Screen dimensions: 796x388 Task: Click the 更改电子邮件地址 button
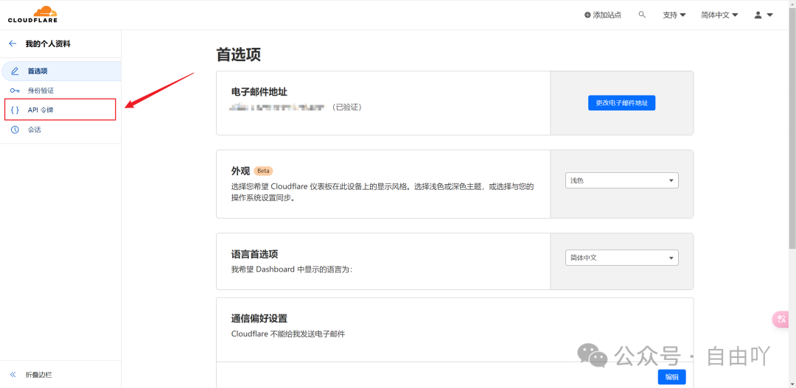622,102
